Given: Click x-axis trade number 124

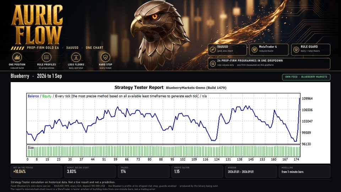Looking at the screenshot, I should 217,159.
